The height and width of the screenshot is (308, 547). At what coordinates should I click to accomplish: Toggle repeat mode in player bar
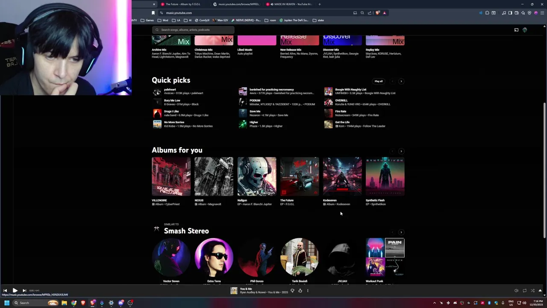(x=524, y=290)
